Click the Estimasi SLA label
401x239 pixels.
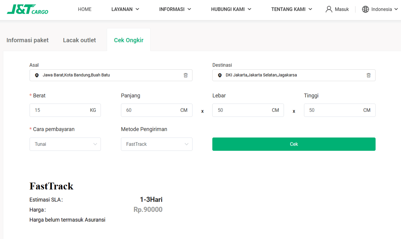coord(46,200)
